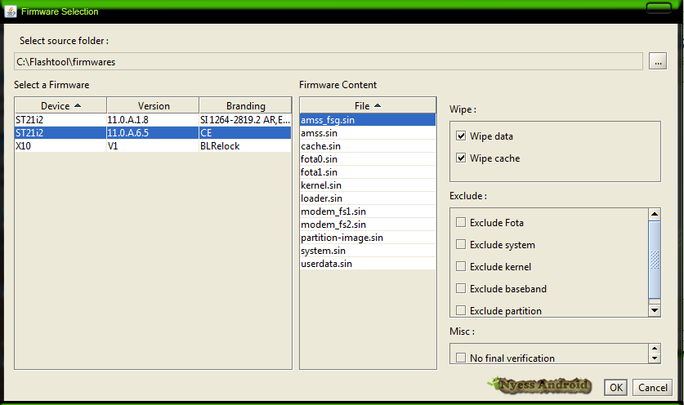The image size is (684, 405).
Task: Select userdata.sin file
Action: pos(368,264)
